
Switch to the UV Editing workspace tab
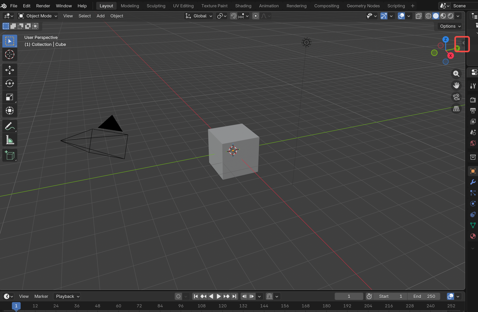pos(183,6)
